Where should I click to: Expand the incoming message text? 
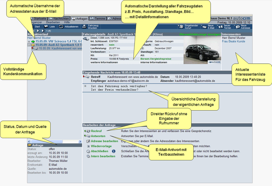tap(85, 86)
